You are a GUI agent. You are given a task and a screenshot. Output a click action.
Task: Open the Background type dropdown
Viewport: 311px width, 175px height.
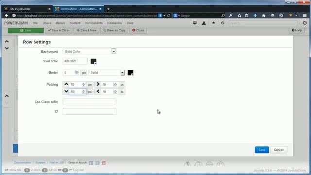[x=89, y=52]
